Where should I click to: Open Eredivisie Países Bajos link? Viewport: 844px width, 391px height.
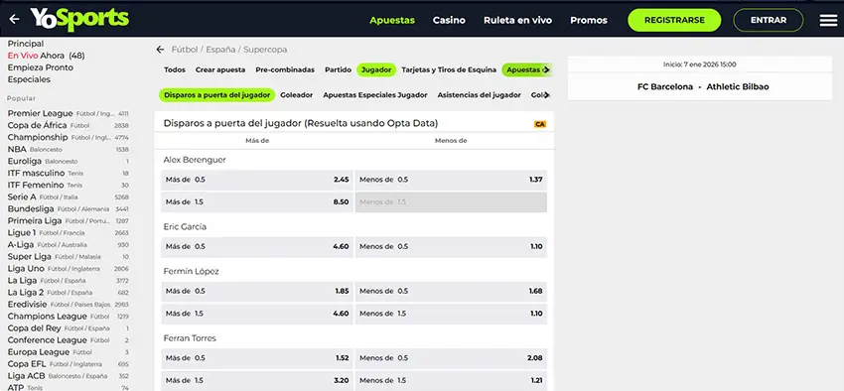click(68, 305)
